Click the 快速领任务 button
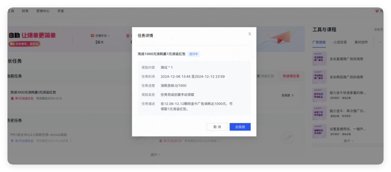 (x=291, y=76)
